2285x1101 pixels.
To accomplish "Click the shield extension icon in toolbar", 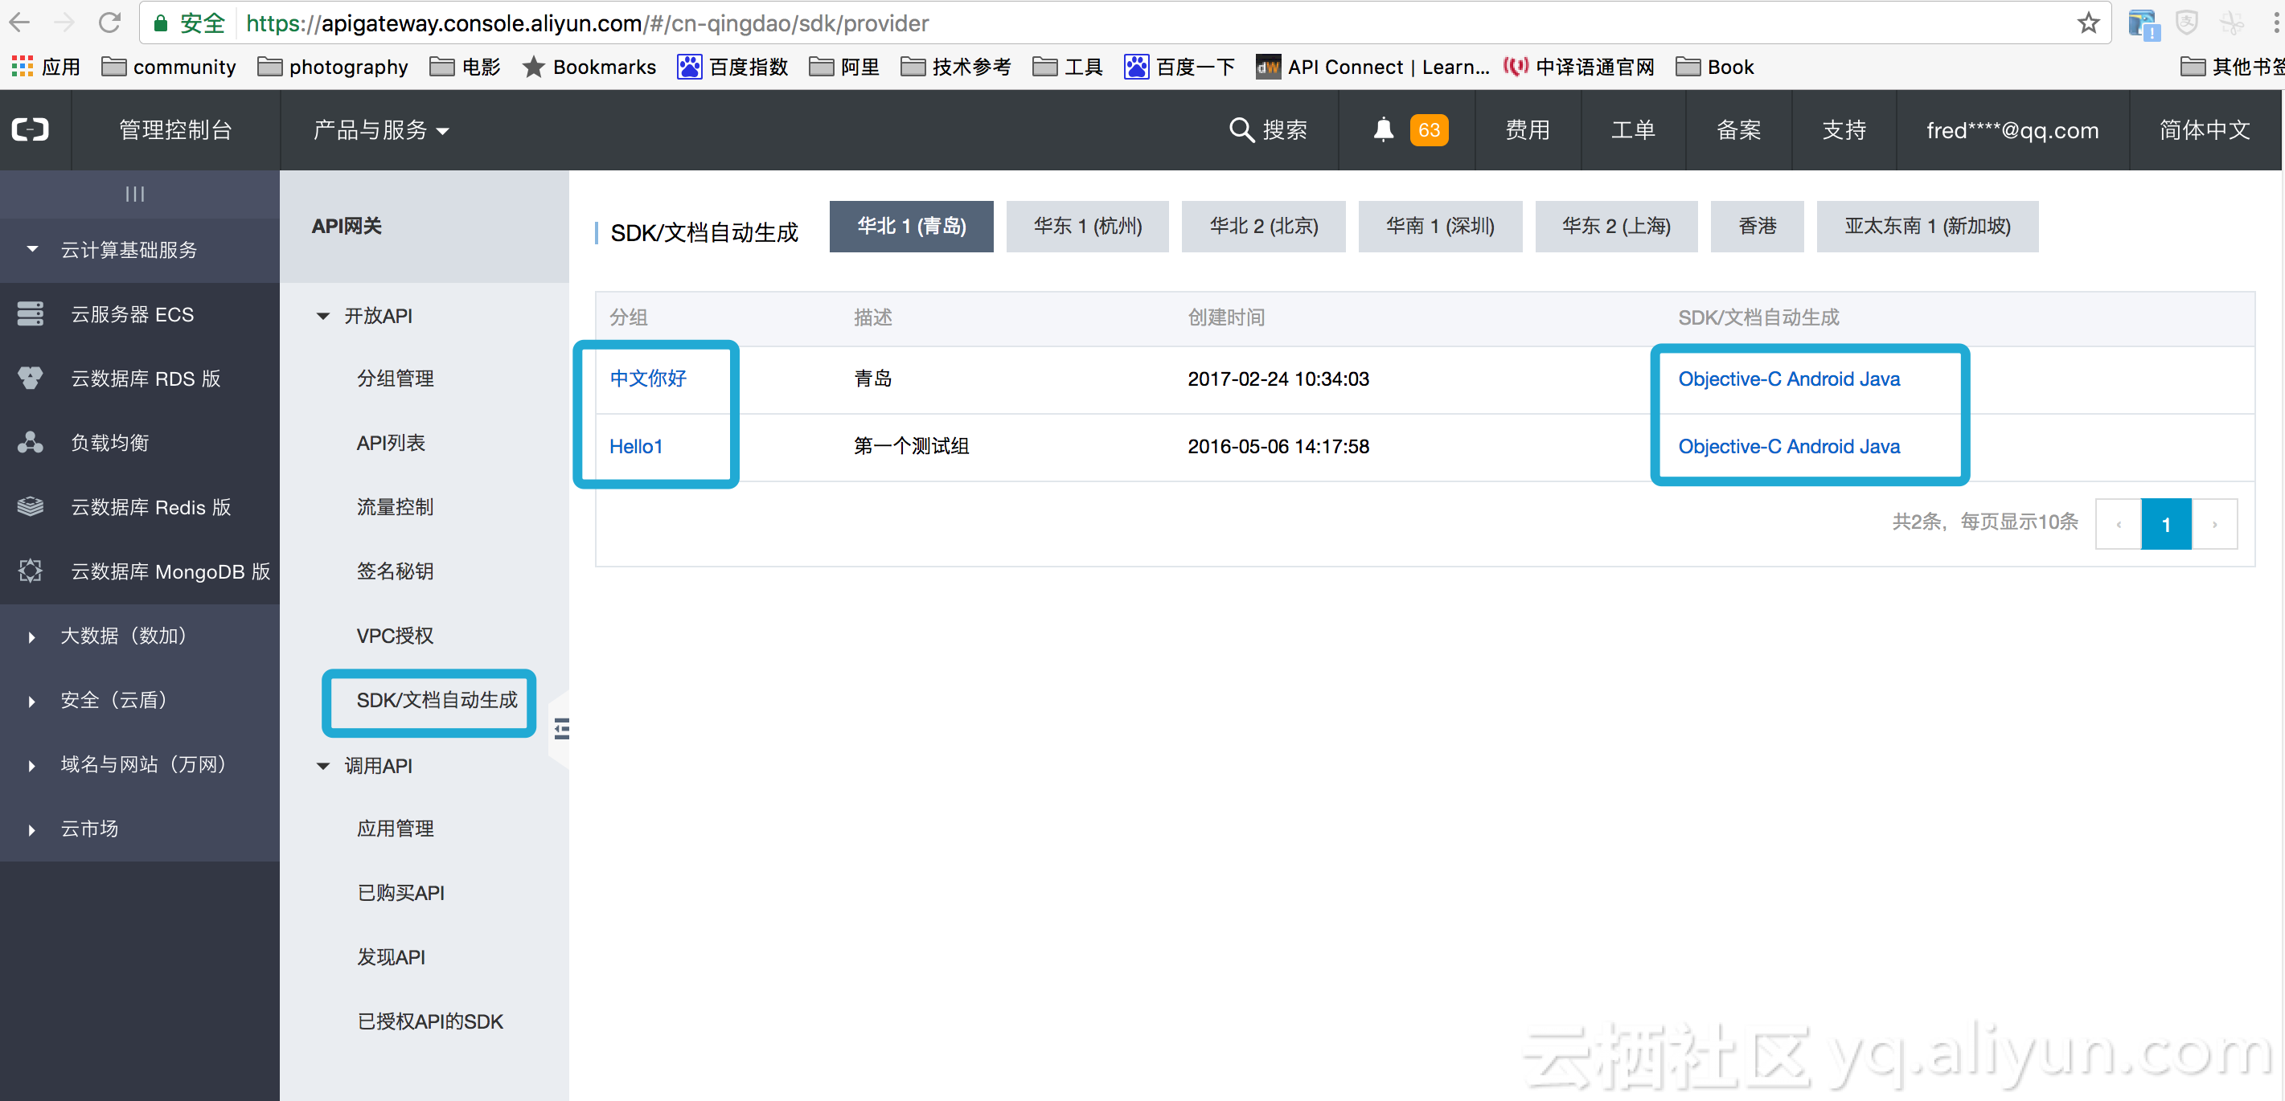I will coord(2187,23).
